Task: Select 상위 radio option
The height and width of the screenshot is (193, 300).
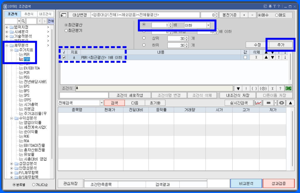Action: pyautogui.click(x=144, y=38)
